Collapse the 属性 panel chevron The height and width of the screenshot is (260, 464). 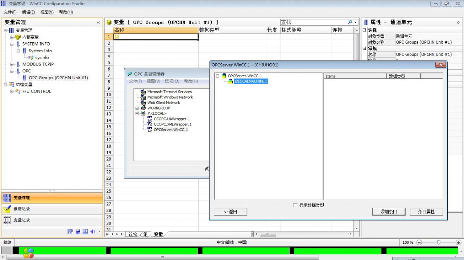(x=458, y=22)
